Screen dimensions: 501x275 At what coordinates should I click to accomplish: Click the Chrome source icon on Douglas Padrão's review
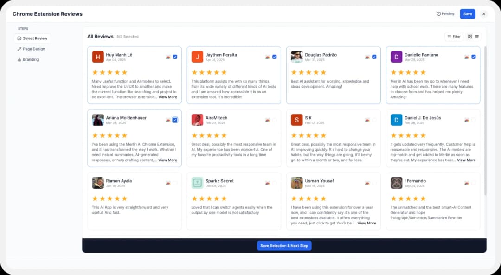click(367, 57)
